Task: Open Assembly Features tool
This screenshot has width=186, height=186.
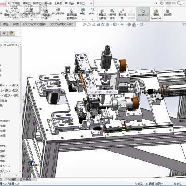Action: [x=83, y=12]
